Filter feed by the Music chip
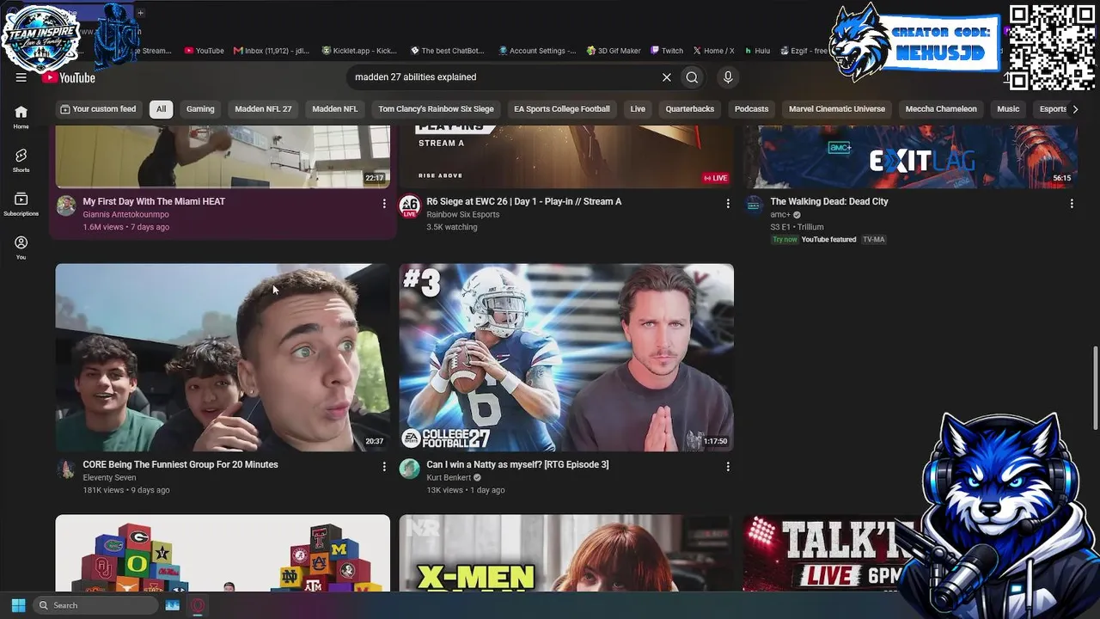This screenshot has height=619, width=1100. (1008, 109)
